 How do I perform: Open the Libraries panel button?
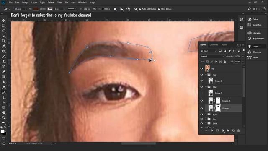tap(254, 33)
